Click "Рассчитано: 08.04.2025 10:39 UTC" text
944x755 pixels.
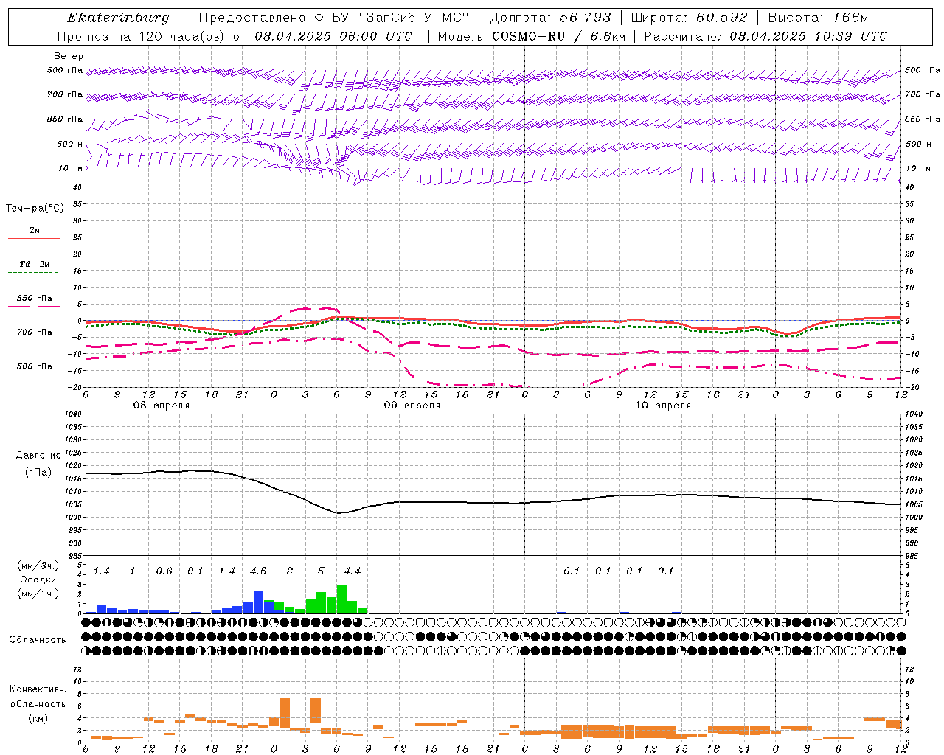click(x=766, y=36)
